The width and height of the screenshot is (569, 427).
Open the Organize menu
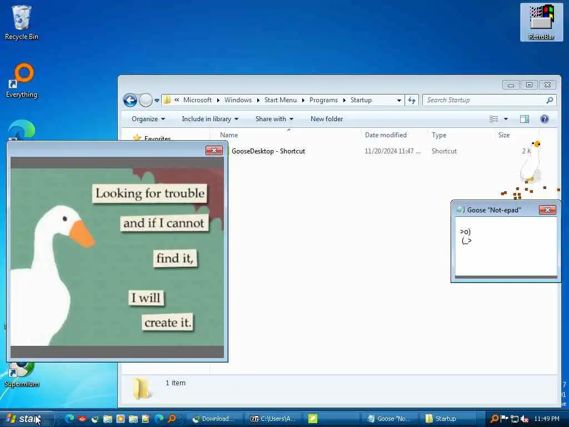[148, 119]
